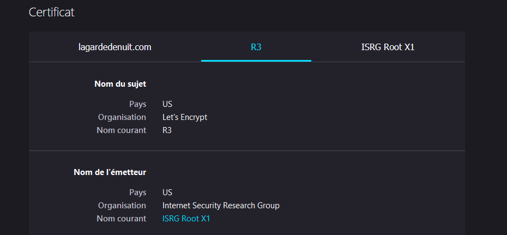The image size is (507, 235).
Task: Click the "Nom du sujet" section title
Action: (120, 84)
